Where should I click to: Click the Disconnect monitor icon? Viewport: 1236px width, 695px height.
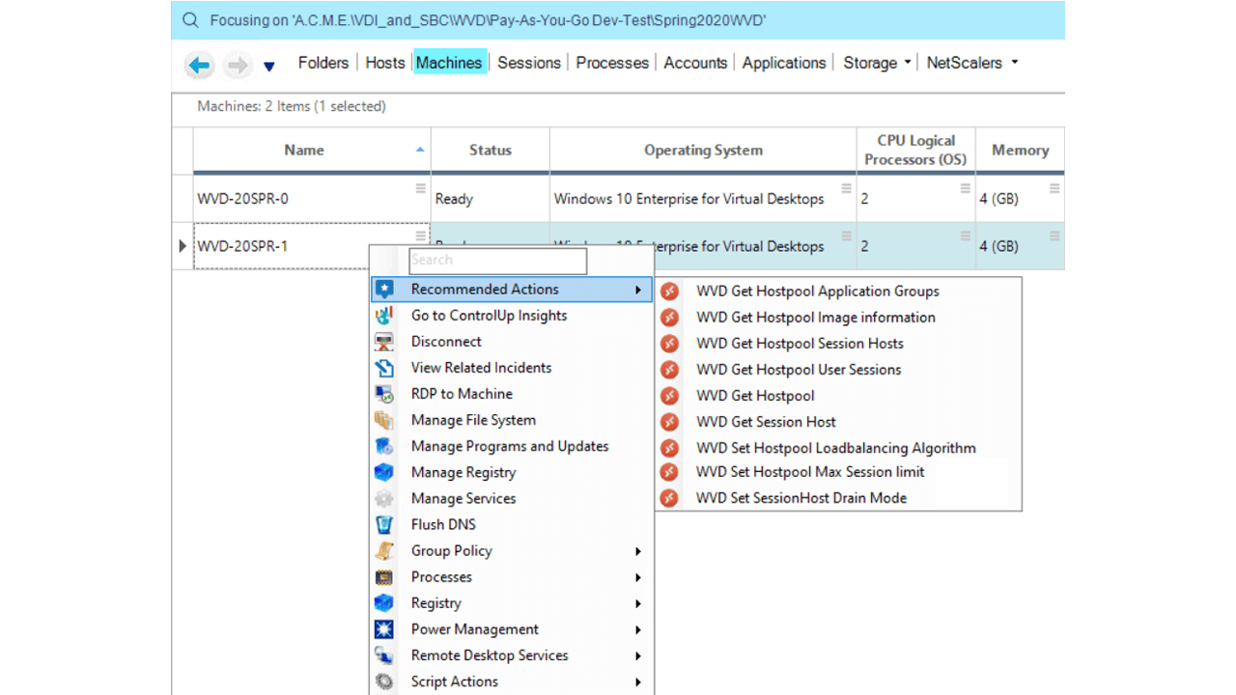pos(384,341)
